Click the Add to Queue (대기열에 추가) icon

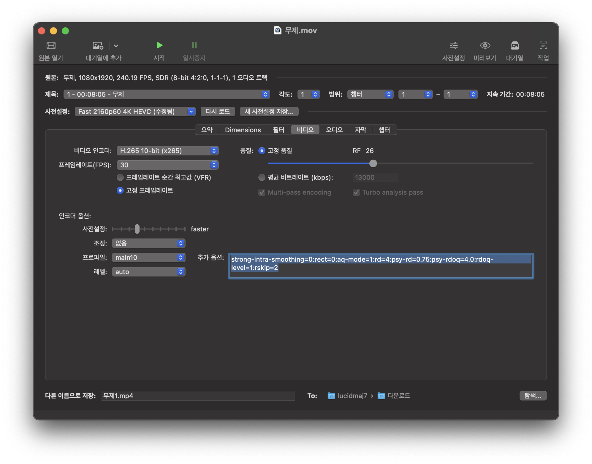98,45
